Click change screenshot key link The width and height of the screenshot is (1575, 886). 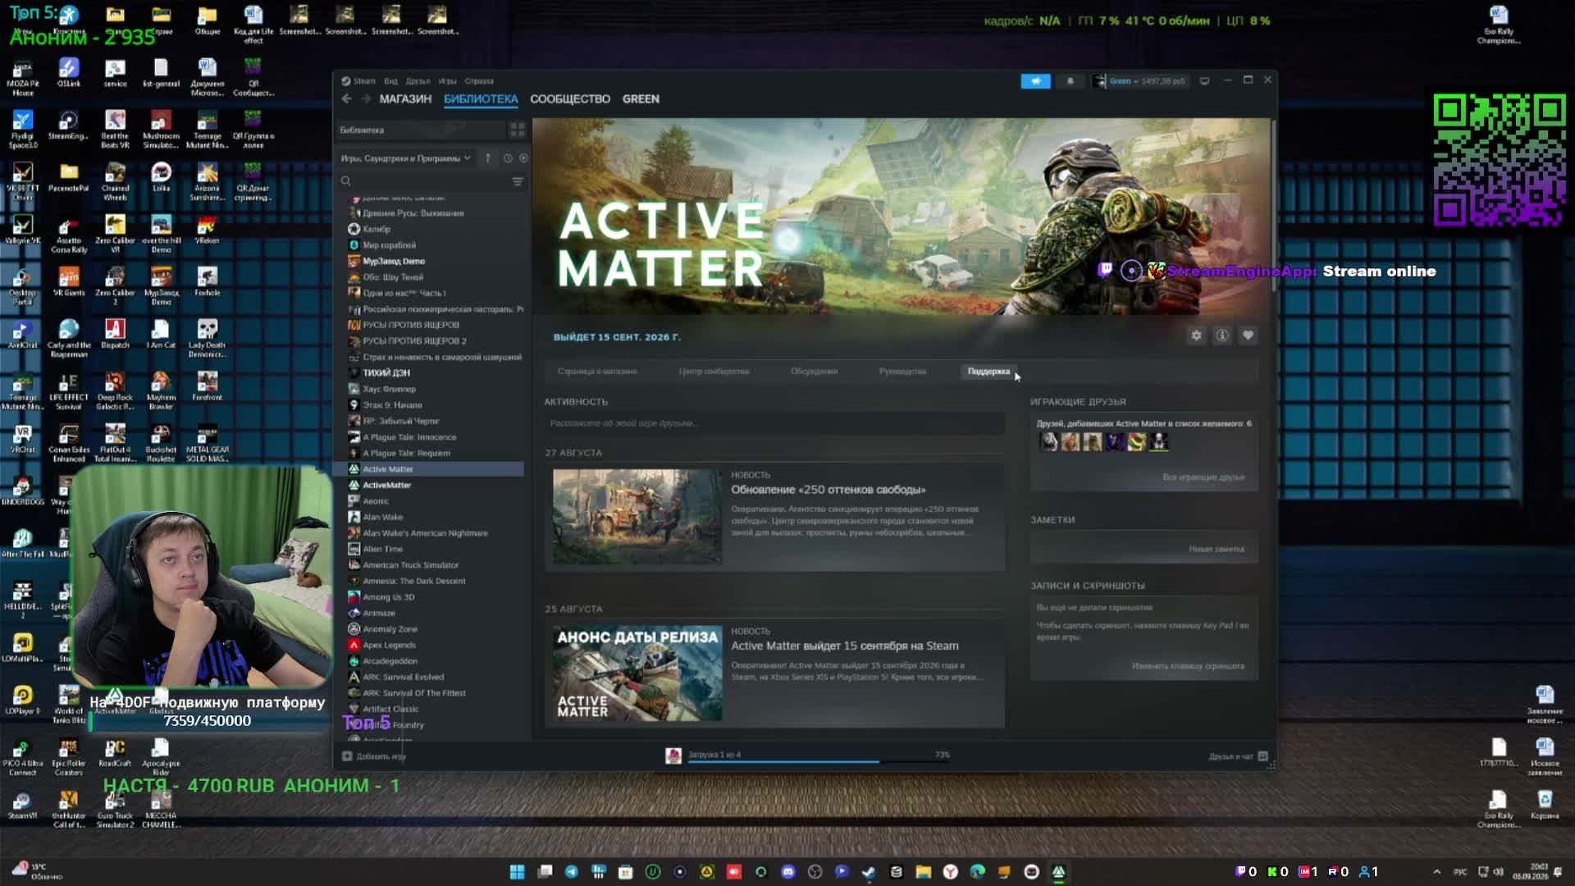[x=1188, y=666]
